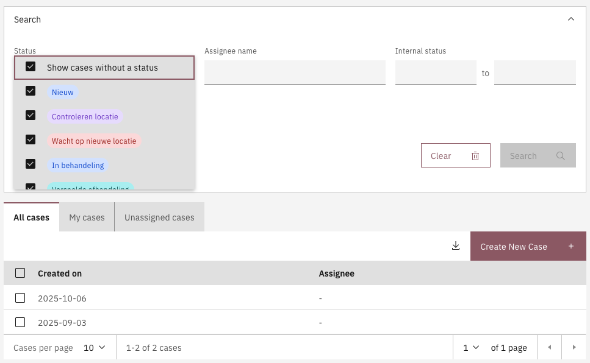Screen dimensions: 590x363
Task: Click the Assignee name input field
Action: (x=295, y=72)
